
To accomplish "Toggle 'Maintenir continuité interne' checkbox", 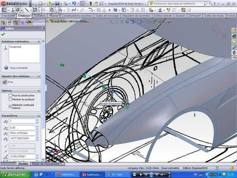I will [x=10, y=107].
